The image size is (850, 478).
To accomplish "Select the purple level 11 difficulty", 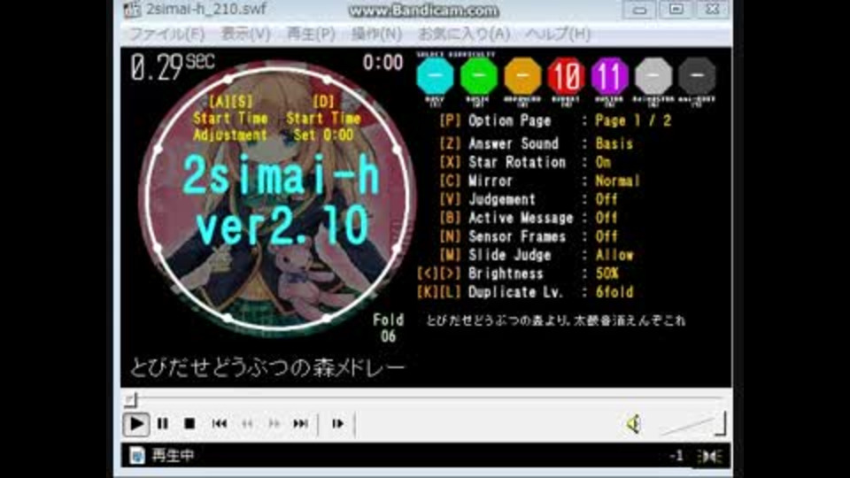I will click(610, 76).
